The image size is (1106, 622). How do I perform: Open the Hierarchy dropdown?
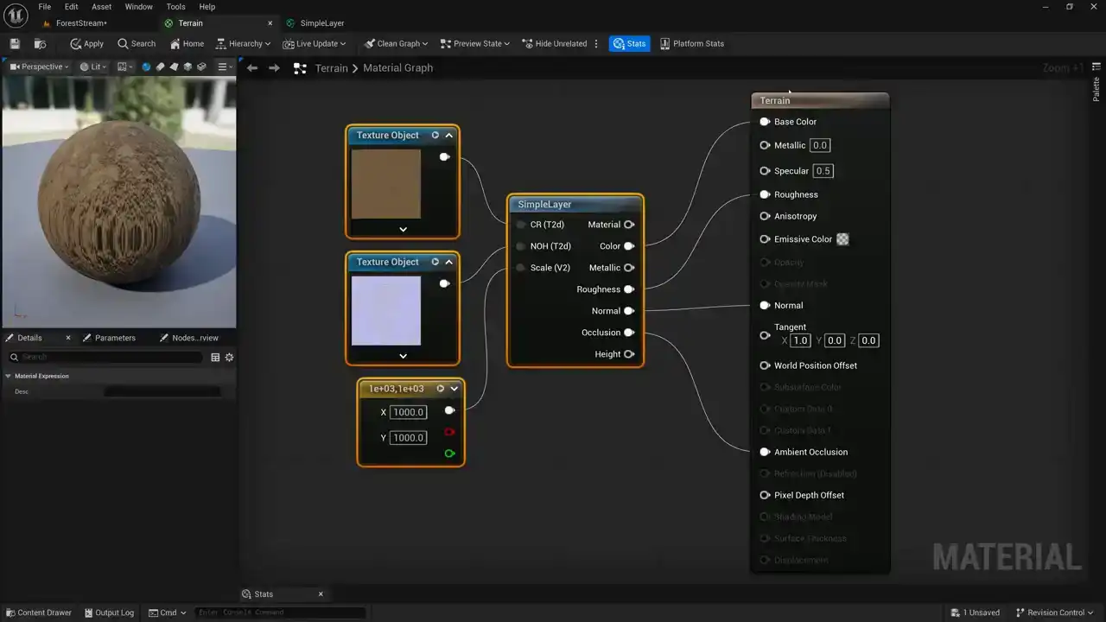(x=243, y=43)
